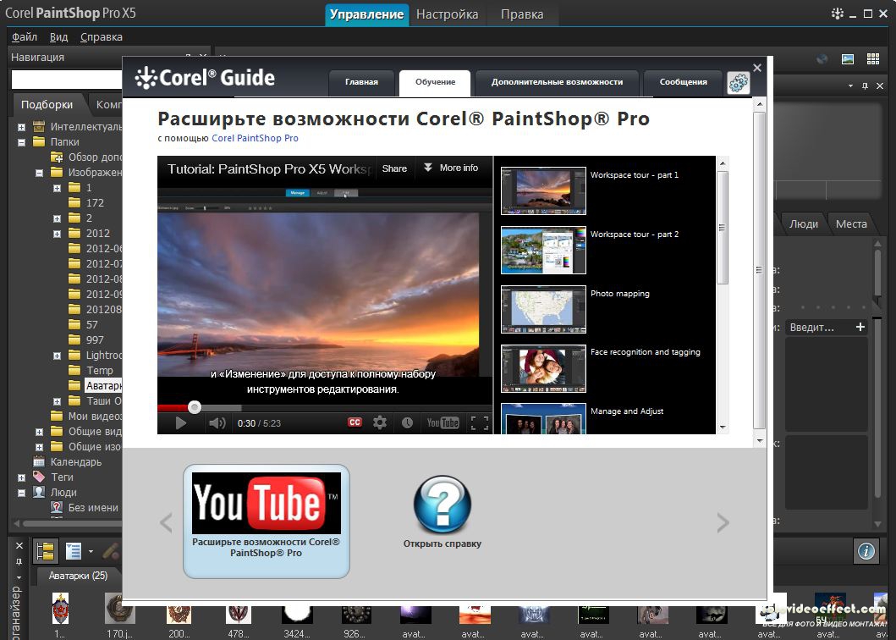
Task: Add tag with plus button
Action: point(860,327)
